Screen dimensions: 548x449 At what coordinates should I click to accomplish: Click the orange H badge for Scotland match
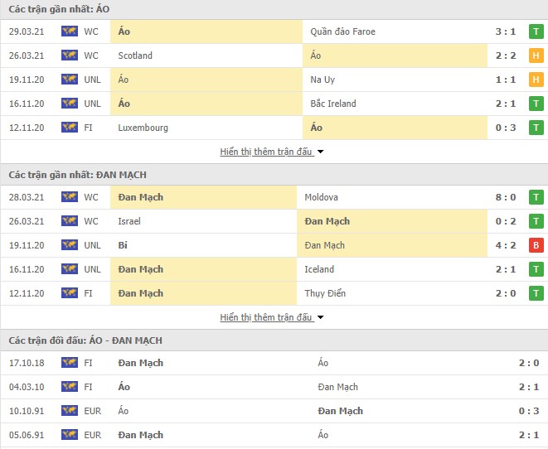[x=536, y=56]
